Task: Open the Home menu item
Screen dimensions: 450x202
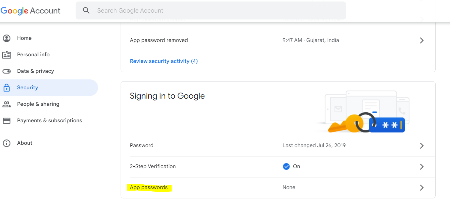Action: pos(24,38)
